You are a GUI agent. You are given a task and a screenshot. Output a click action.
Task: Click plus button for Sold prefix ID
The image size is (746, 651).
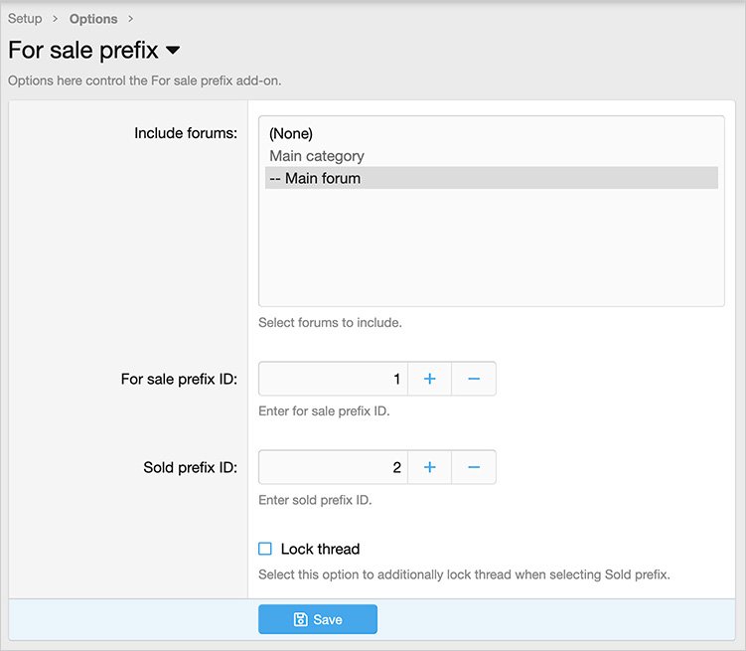pos(429,467)
